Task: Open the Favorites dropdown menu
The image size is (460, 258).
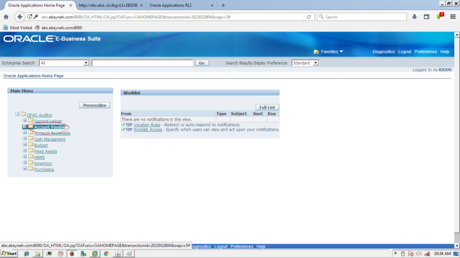Action: [x=332, y=52]
